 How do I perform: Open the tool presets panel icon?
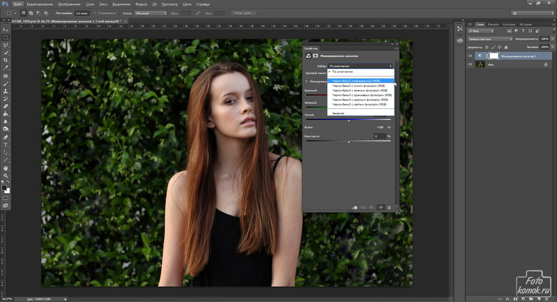coord(460,29)
